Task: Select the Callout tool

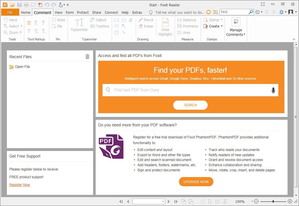Action: 98,20
